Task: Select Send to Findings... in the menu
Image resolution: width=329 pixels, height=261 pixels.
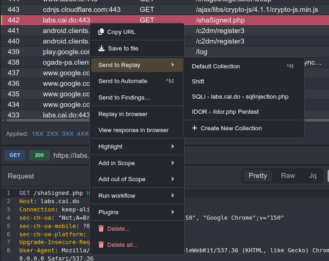Action: [137, 98]
